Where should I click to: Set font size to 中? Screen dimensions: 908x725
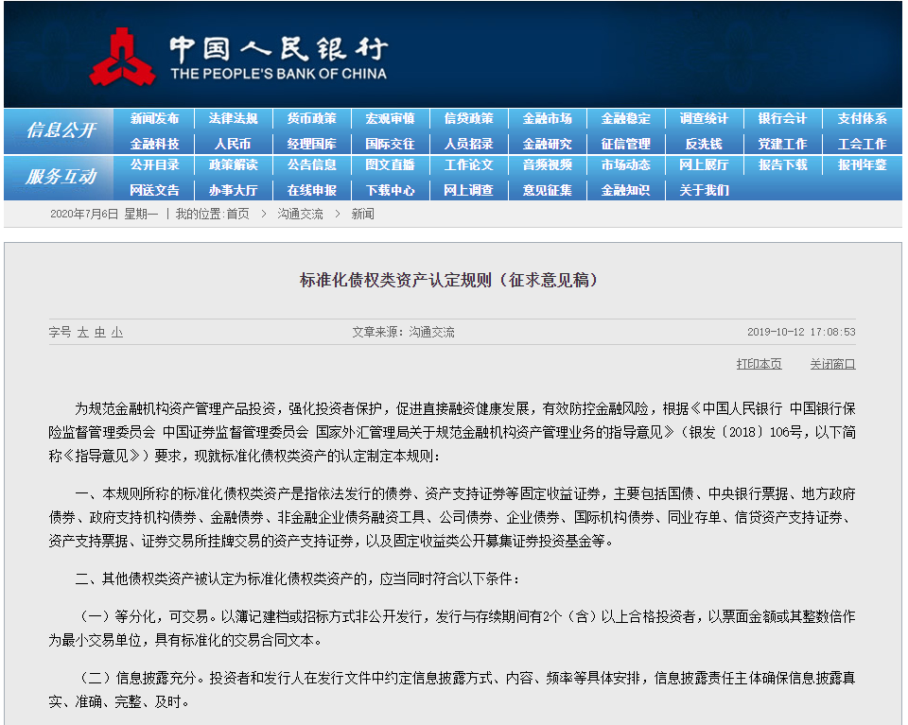point(100,332)
